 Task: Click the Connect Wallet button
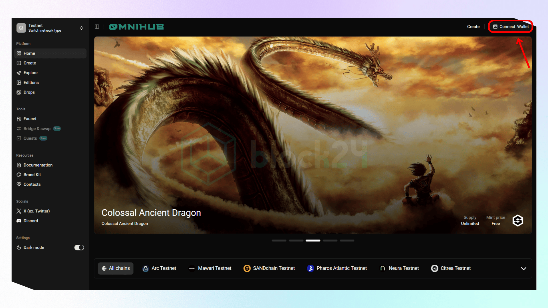click(x=511, y=27)
